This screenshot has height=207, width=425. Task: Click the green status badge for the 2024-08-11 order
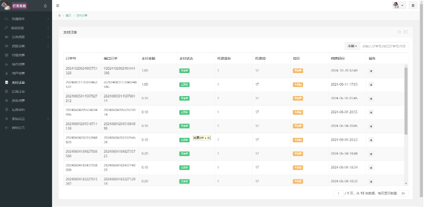pos(184,85)
